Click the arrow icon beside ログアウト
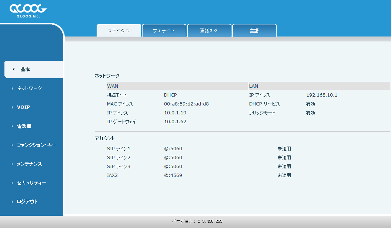The width and height of the screenshot is (391, 228). tap(12, 202)
